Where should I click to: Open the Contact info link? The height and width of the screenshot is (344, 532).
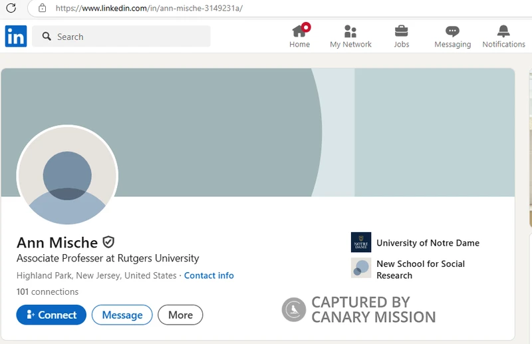[x=209, y=275]
